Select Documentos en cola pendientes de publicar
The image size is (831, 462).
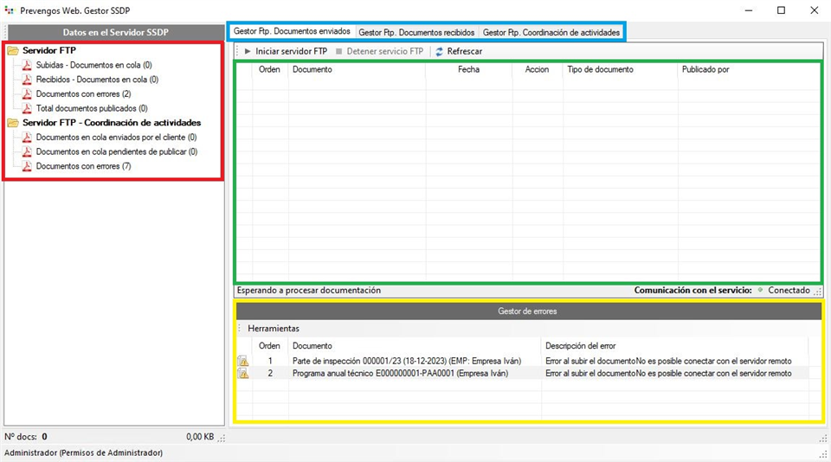point(116,151)
